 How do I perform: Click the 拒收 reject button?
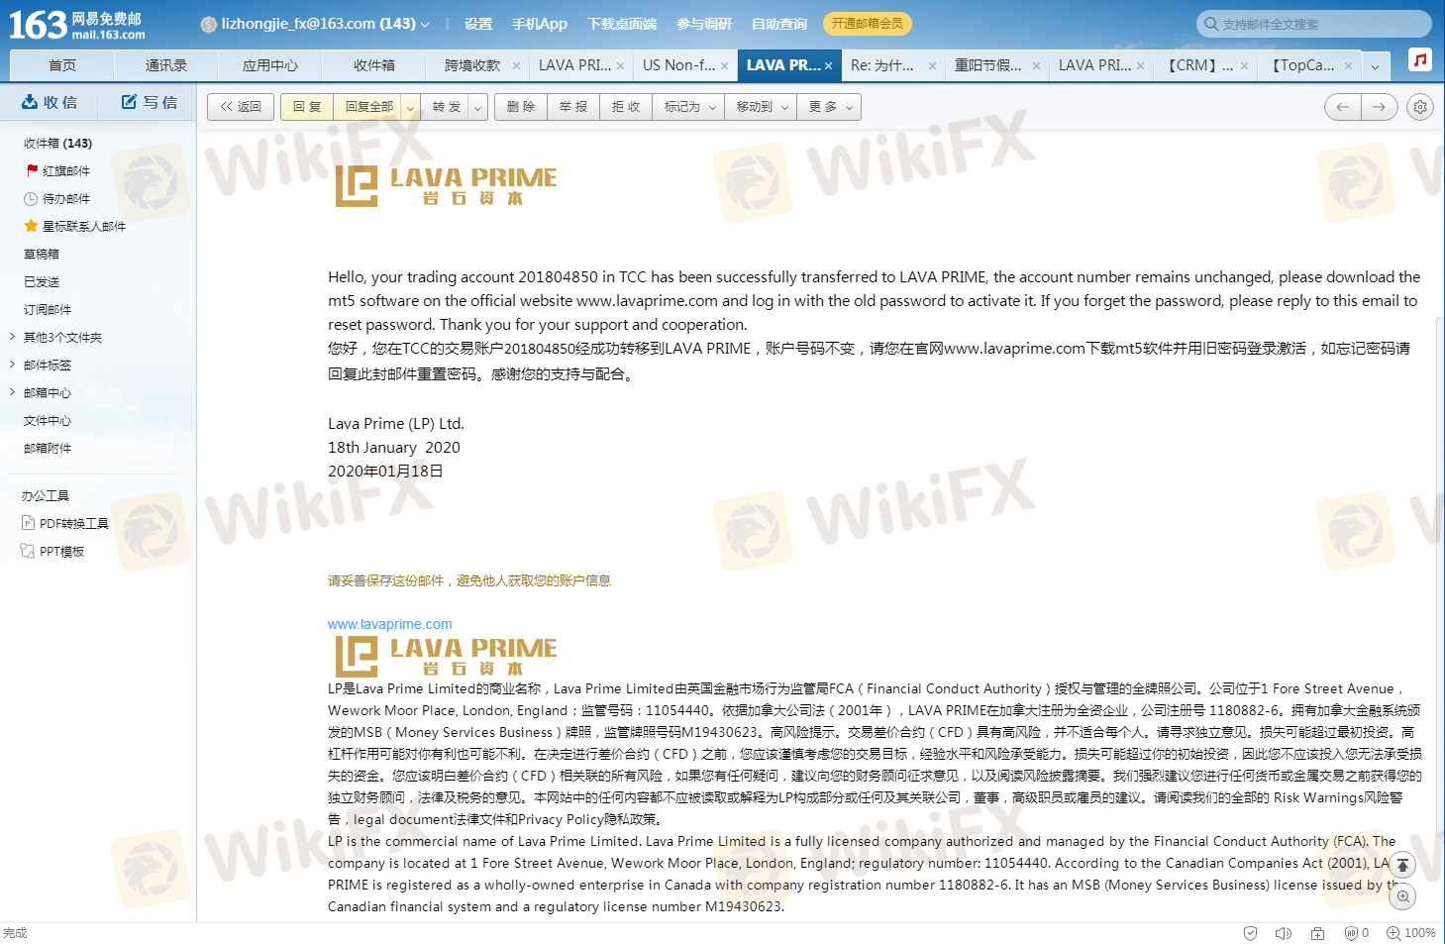pos(626,107)
